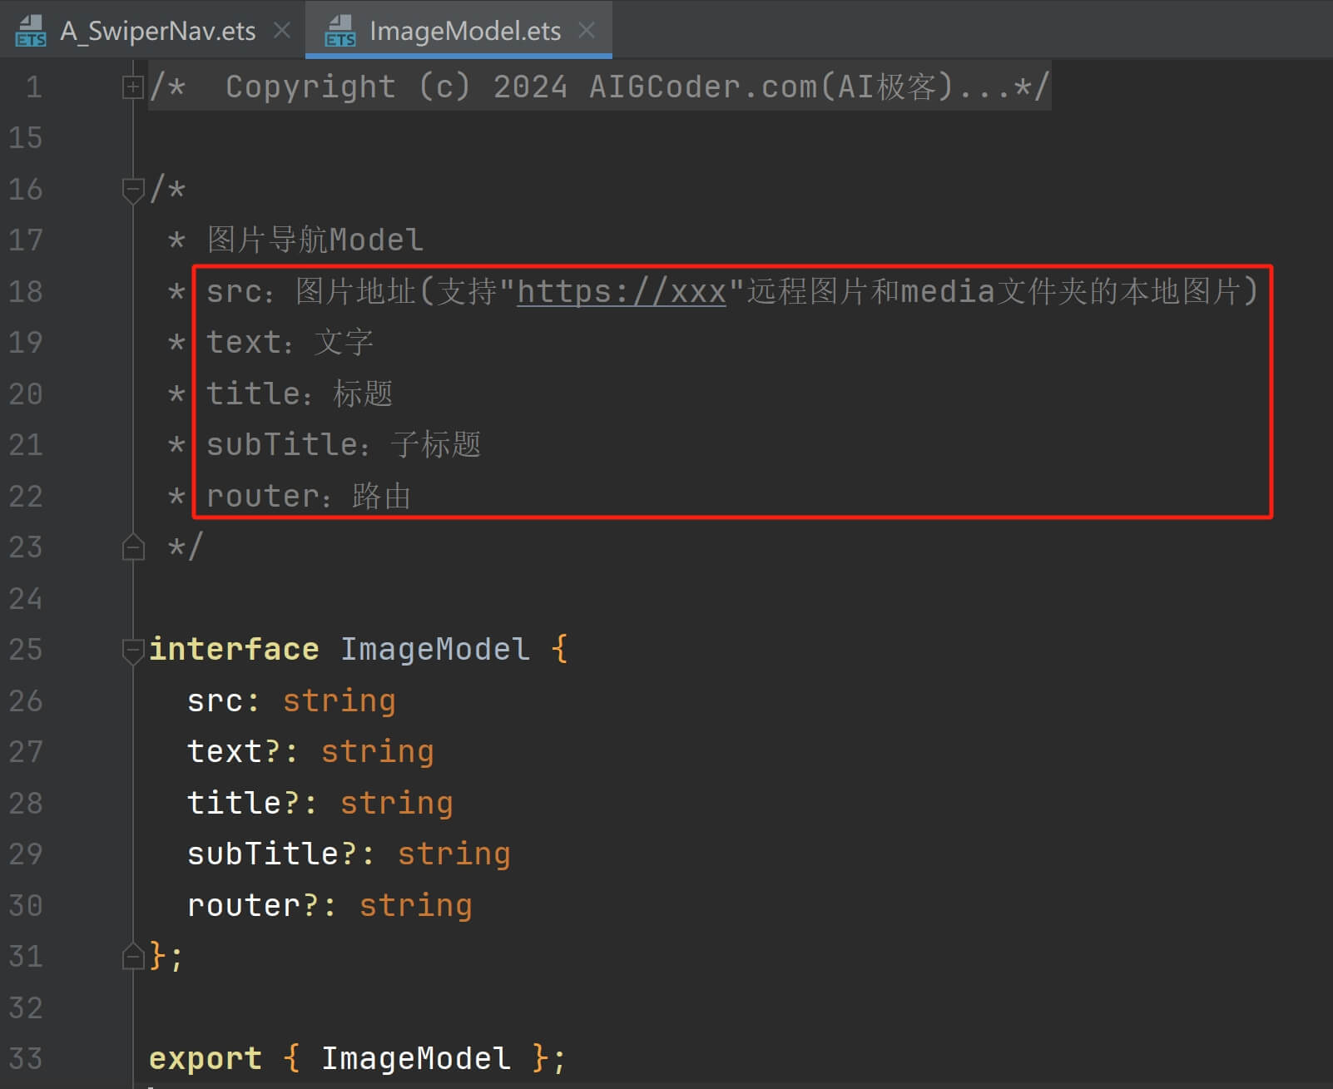Click 'src: string' property on line 26
This screenshot has width=1333, height=1089.
pyautogui.click(x=291, y=700)
